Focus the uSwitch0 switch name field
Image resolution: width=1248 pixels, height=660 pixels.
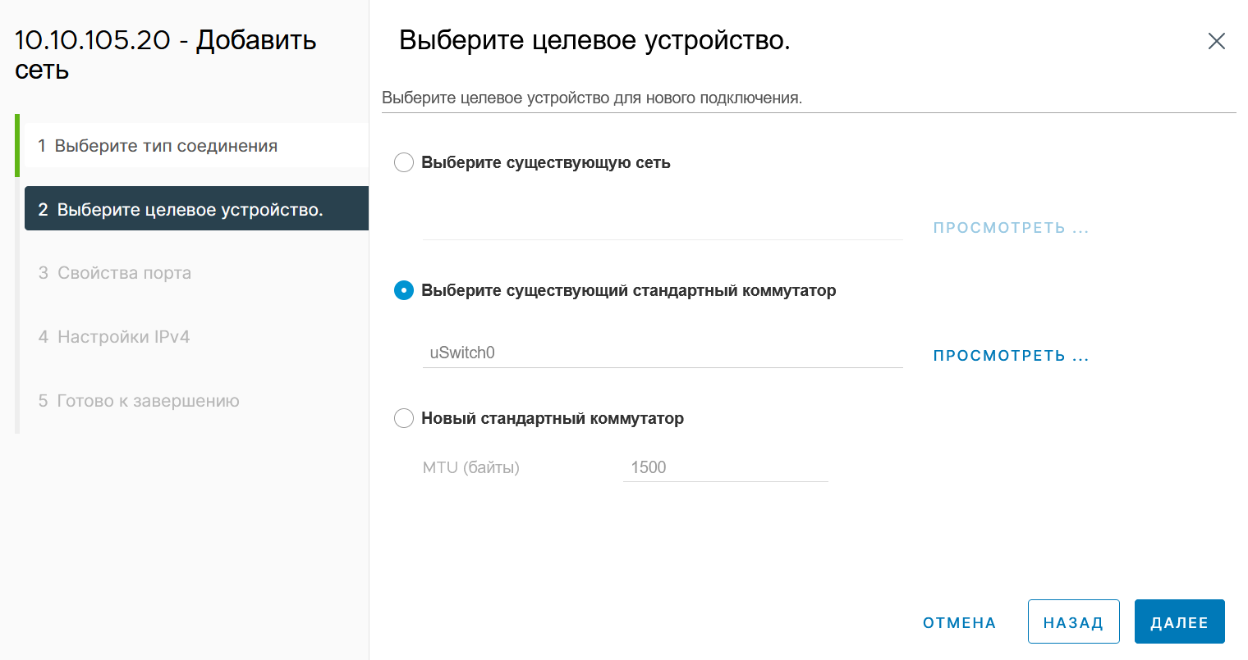(x=663, y=353)
